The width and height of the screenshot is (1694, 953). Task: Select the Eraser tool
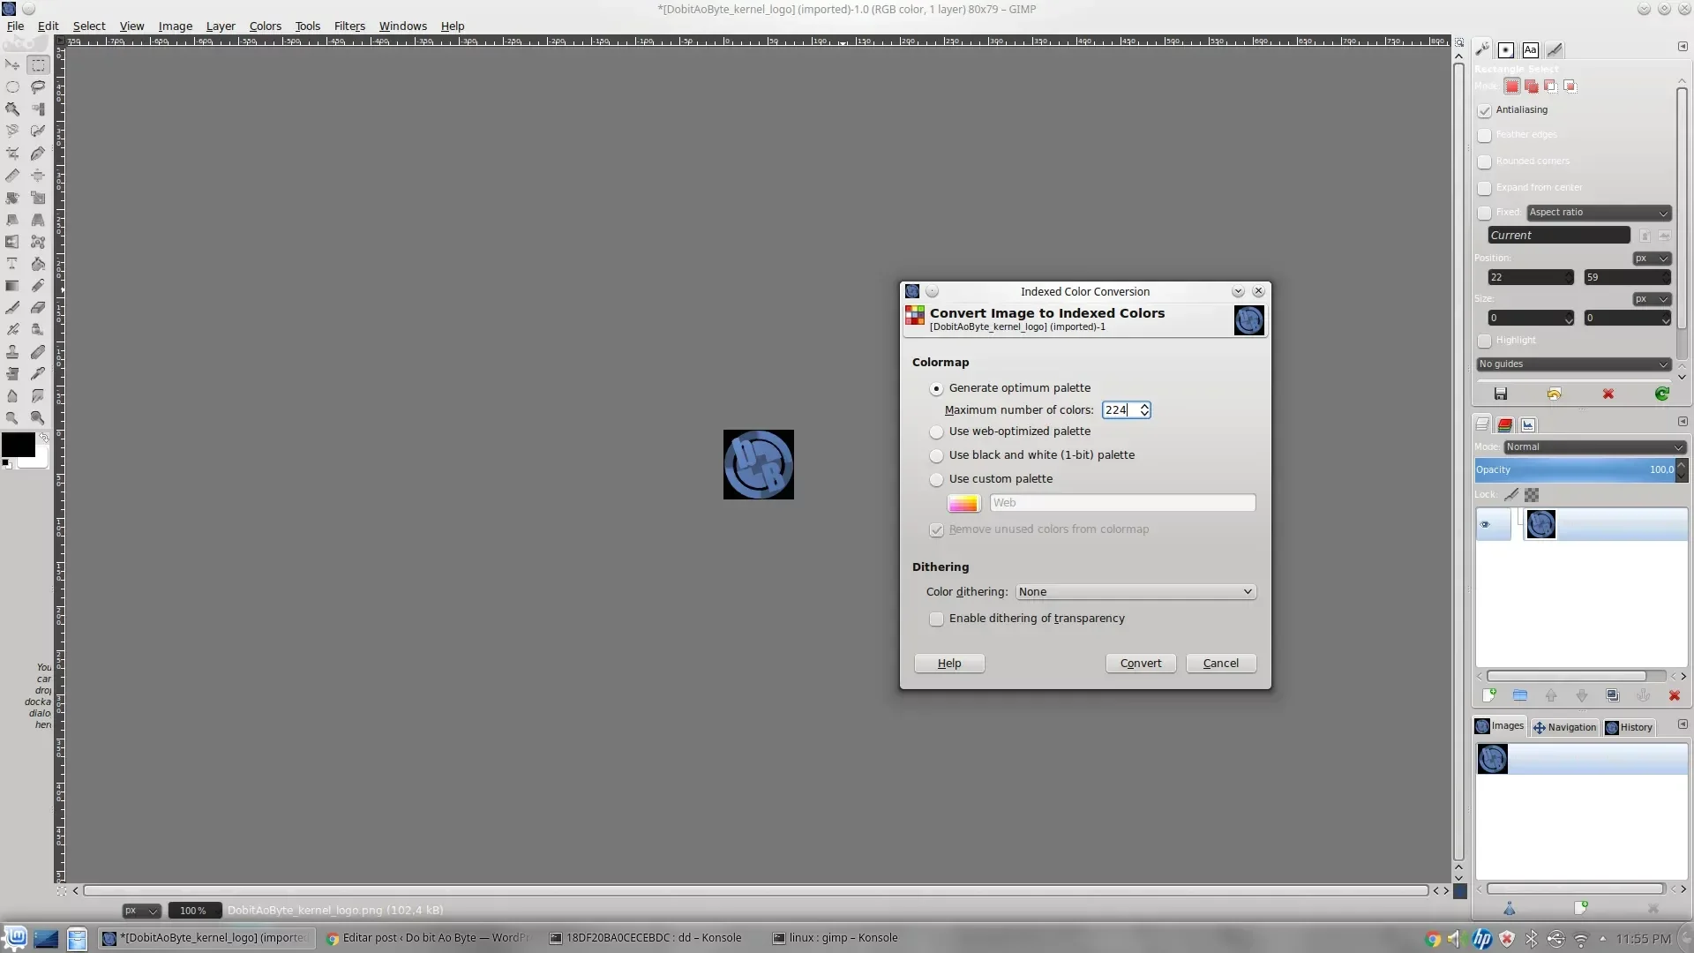38,308
